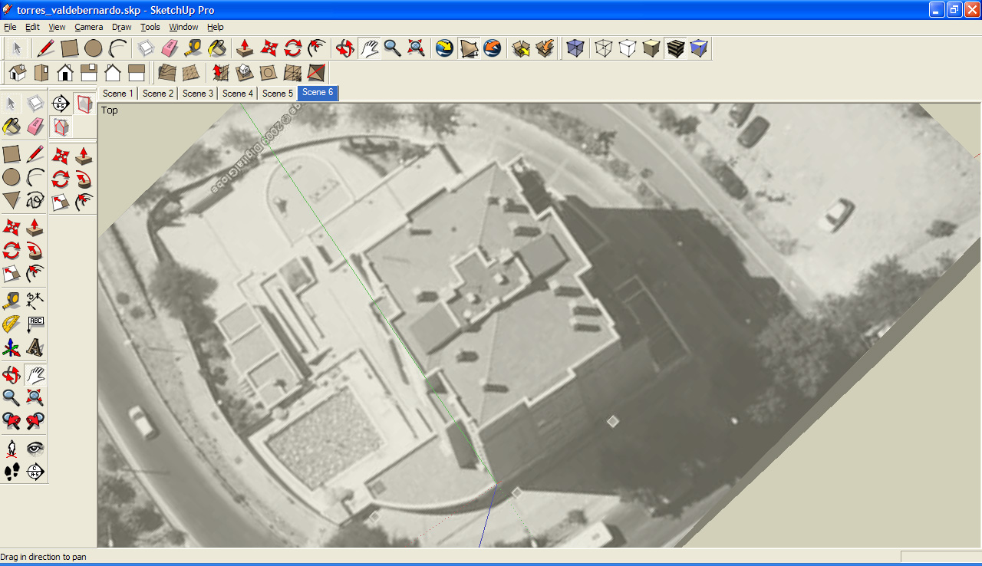This screenshot has width=982, height=566.
Task: Toggle X-Ray transparency mode
Action: point(574,48)
